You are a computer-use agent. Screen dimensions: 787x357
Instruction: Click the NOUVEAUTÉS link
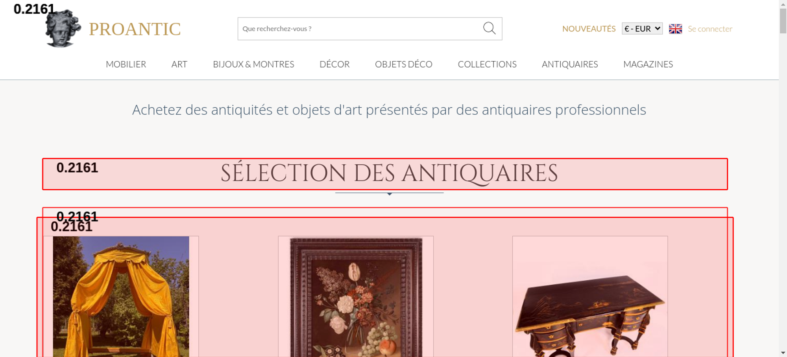click(x=589, y=29)
